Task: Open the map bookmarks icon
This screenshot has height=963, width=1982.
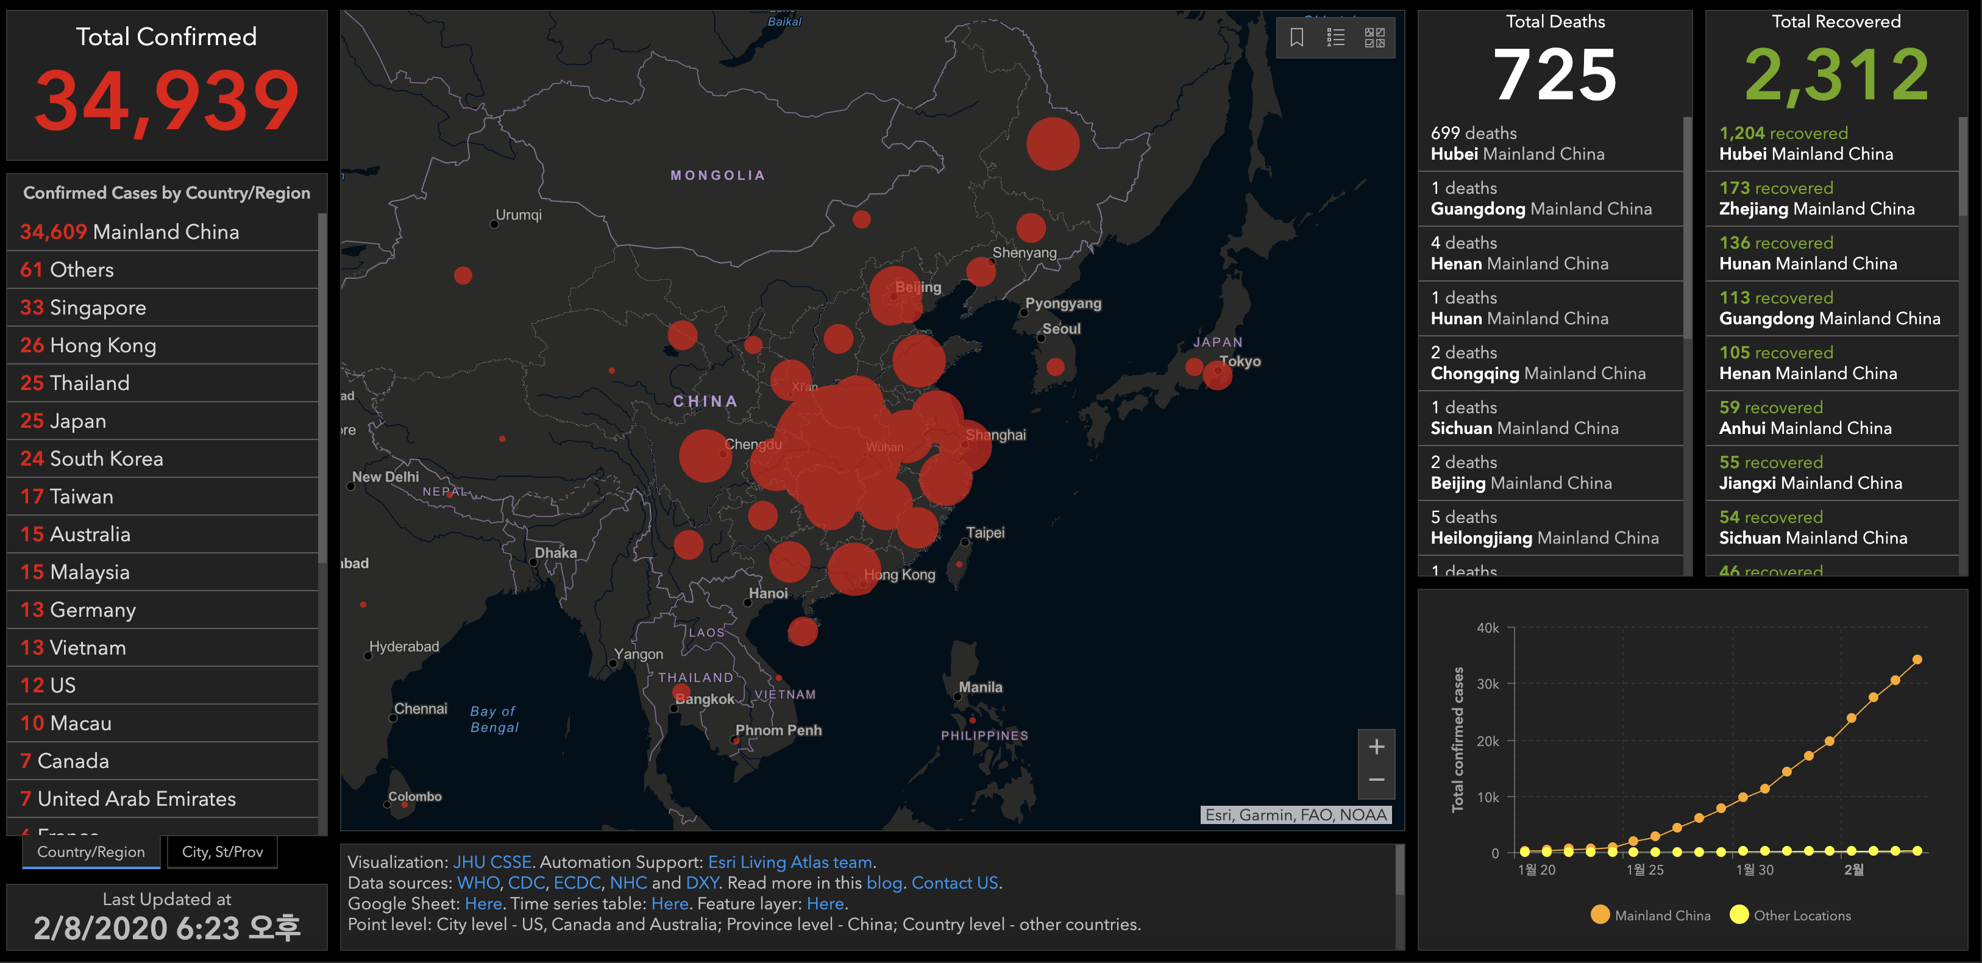Action: [x=1296, y=38]
